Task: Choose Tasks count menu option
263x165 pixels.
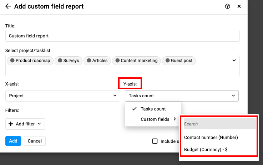Action: pos(153,109)
